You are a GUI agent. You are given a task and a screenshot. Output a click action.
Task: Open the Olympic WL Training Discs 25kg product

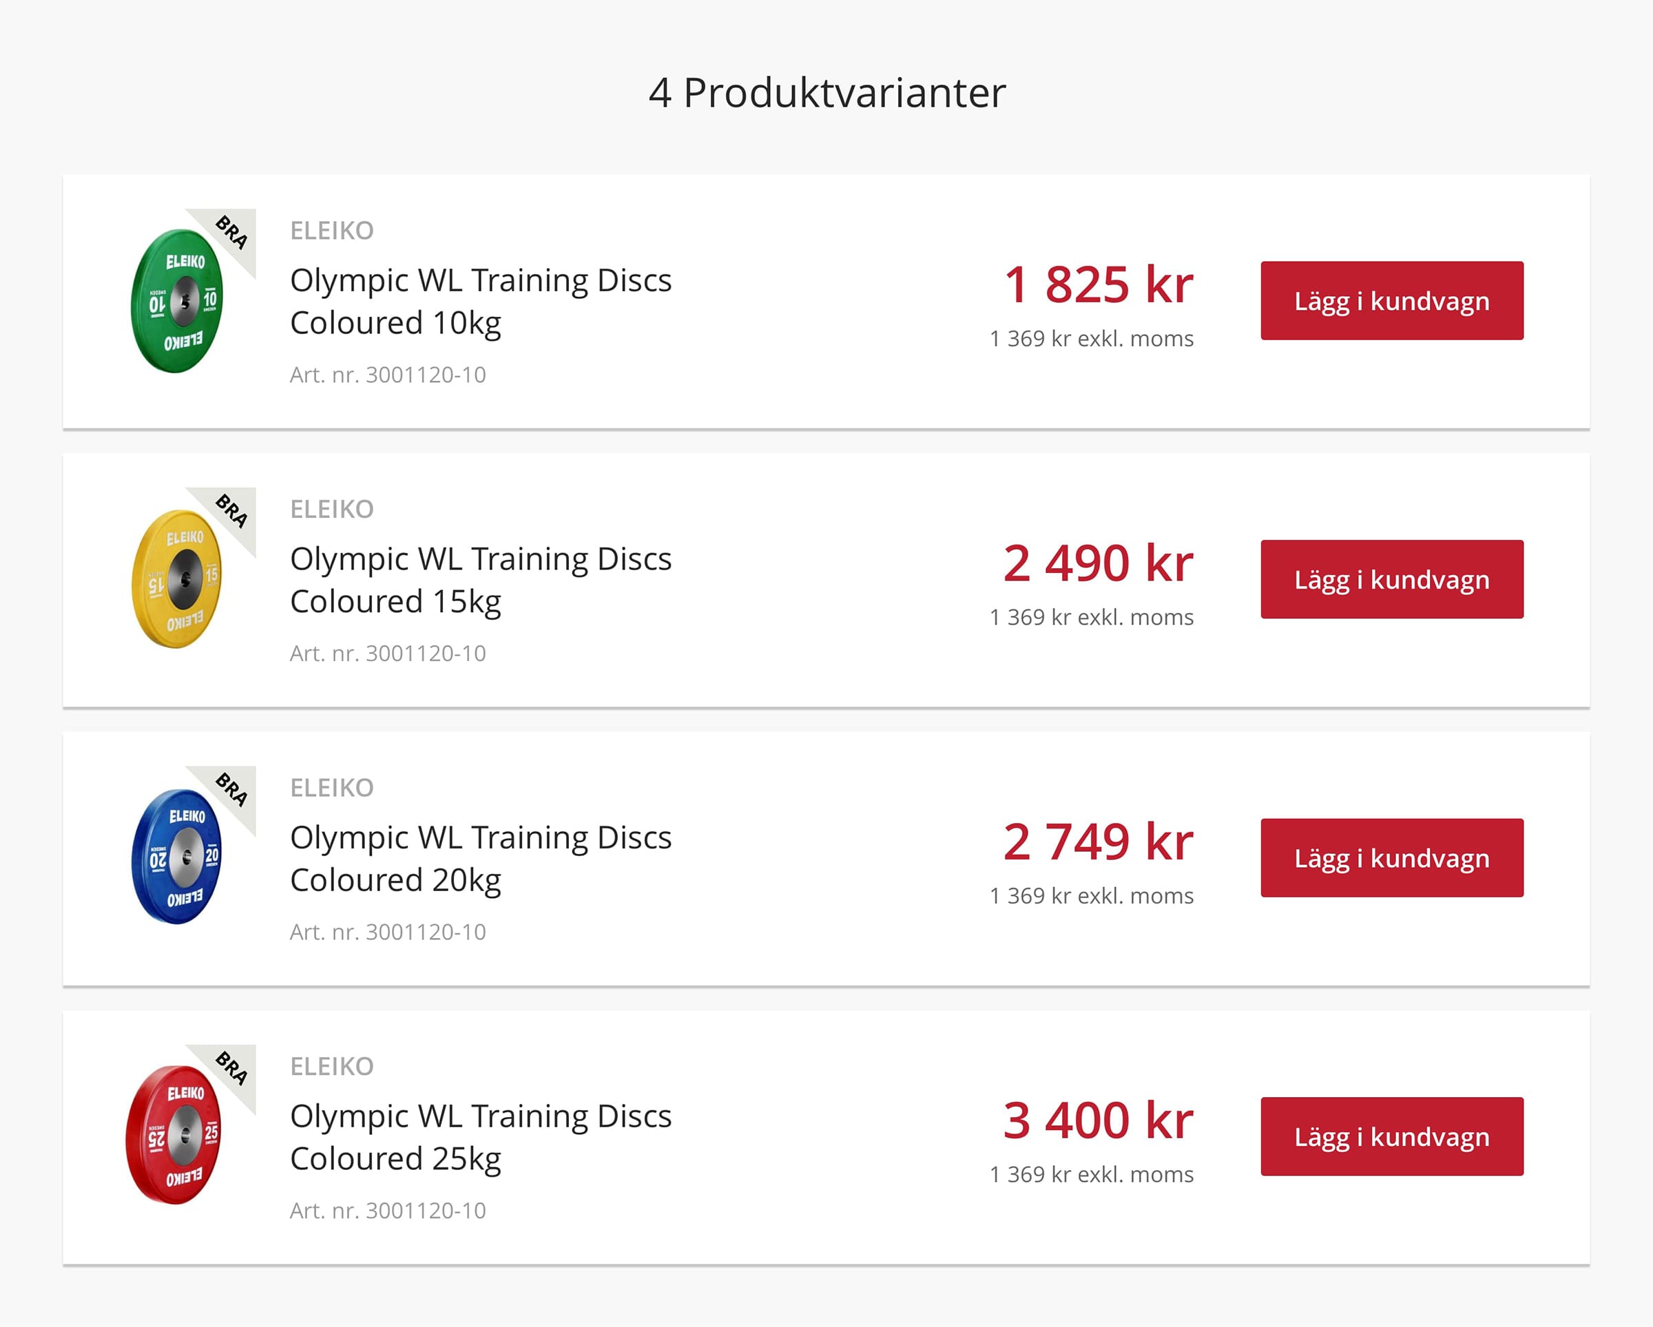pyautogui.click(x=480, y=1137)
